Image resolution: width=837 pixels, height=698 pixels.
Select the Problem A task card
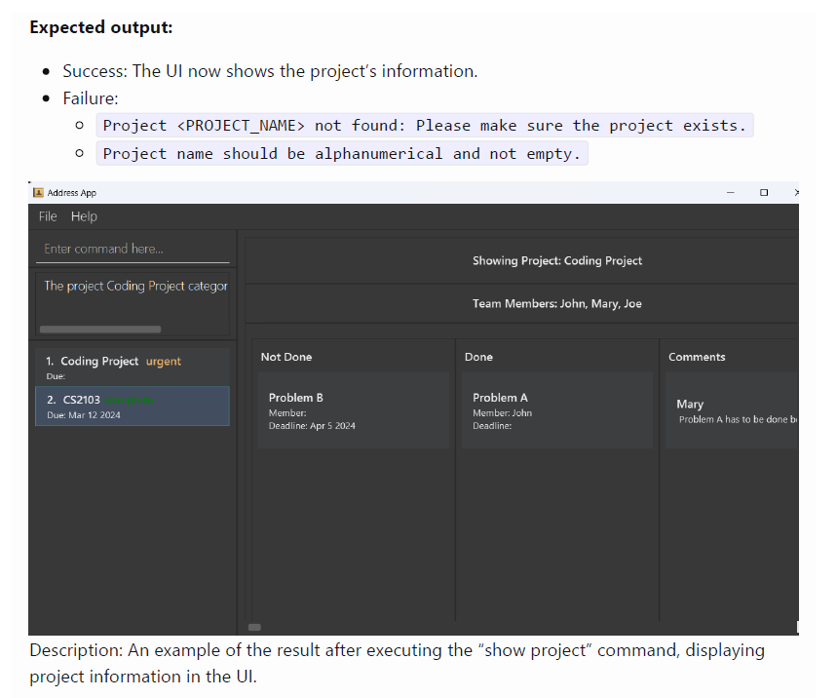[556, 410]
